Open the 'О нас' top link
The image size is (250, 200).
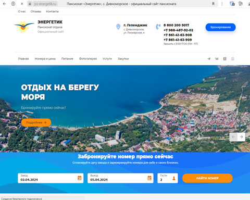tap(22, 11)
